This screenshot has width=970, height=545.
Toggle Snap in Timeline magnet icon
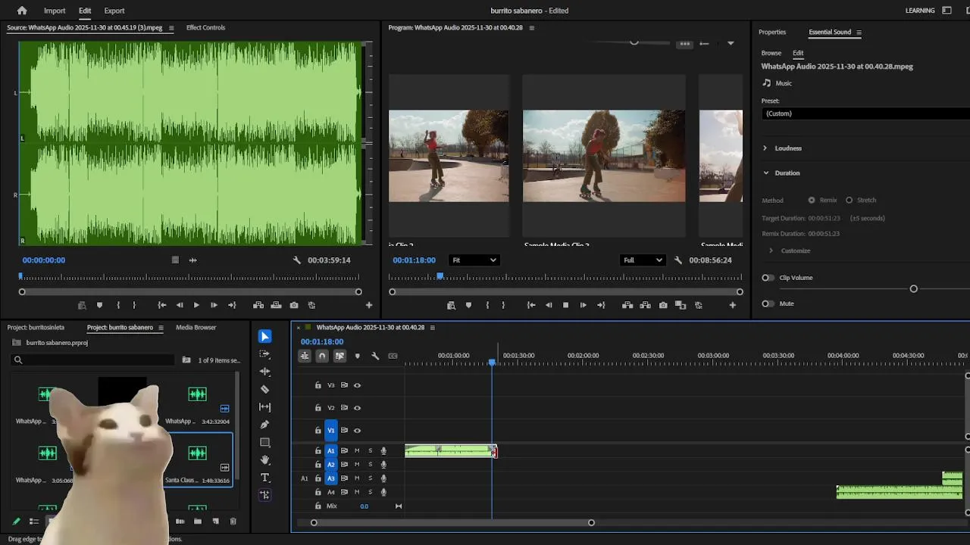tap(322, 356)
